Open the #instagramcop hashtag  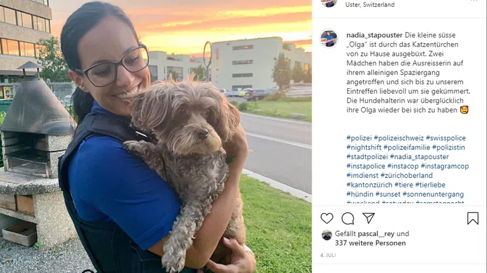click(x=445, y=166)
